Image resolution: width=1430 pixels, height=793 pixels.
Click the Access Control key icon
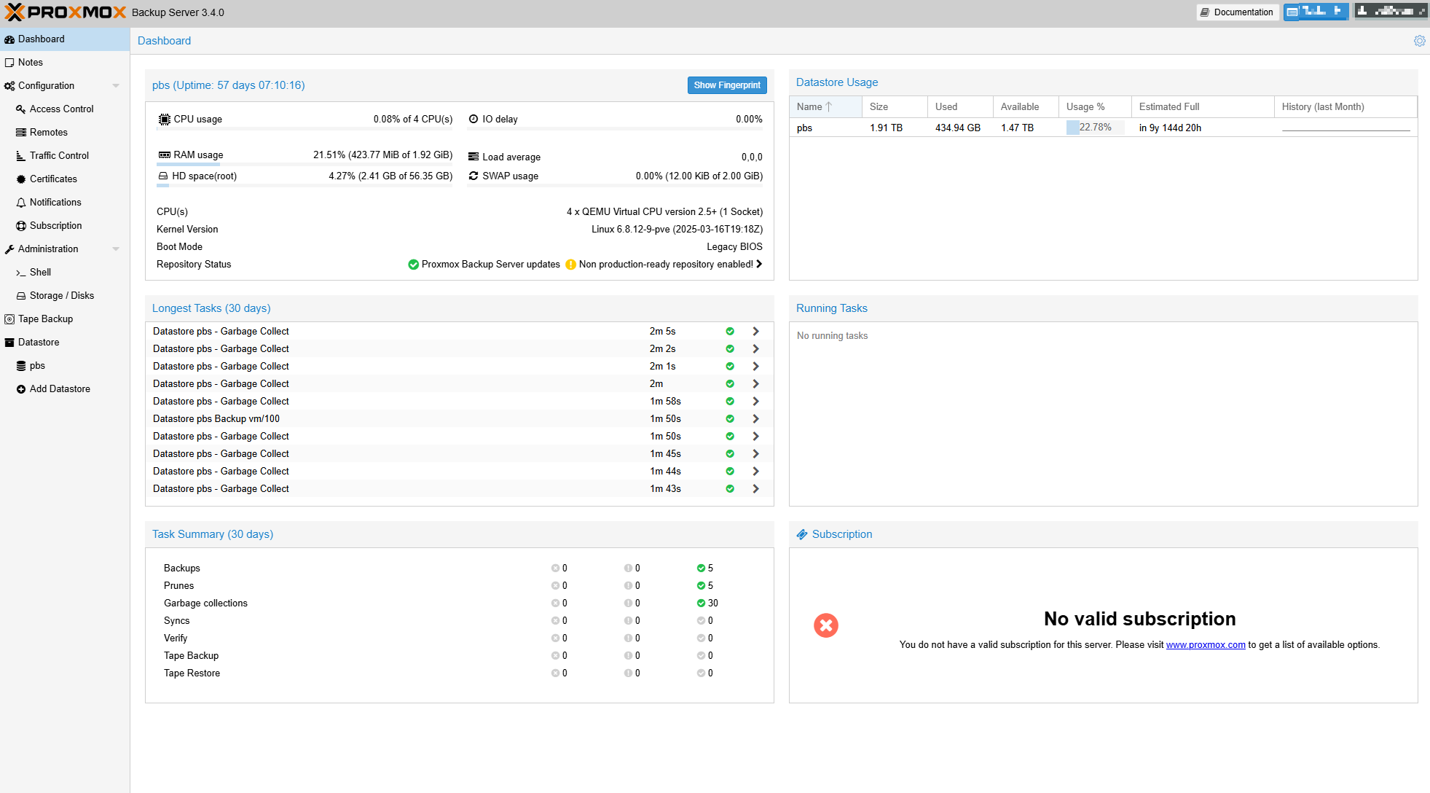[21, 109]
